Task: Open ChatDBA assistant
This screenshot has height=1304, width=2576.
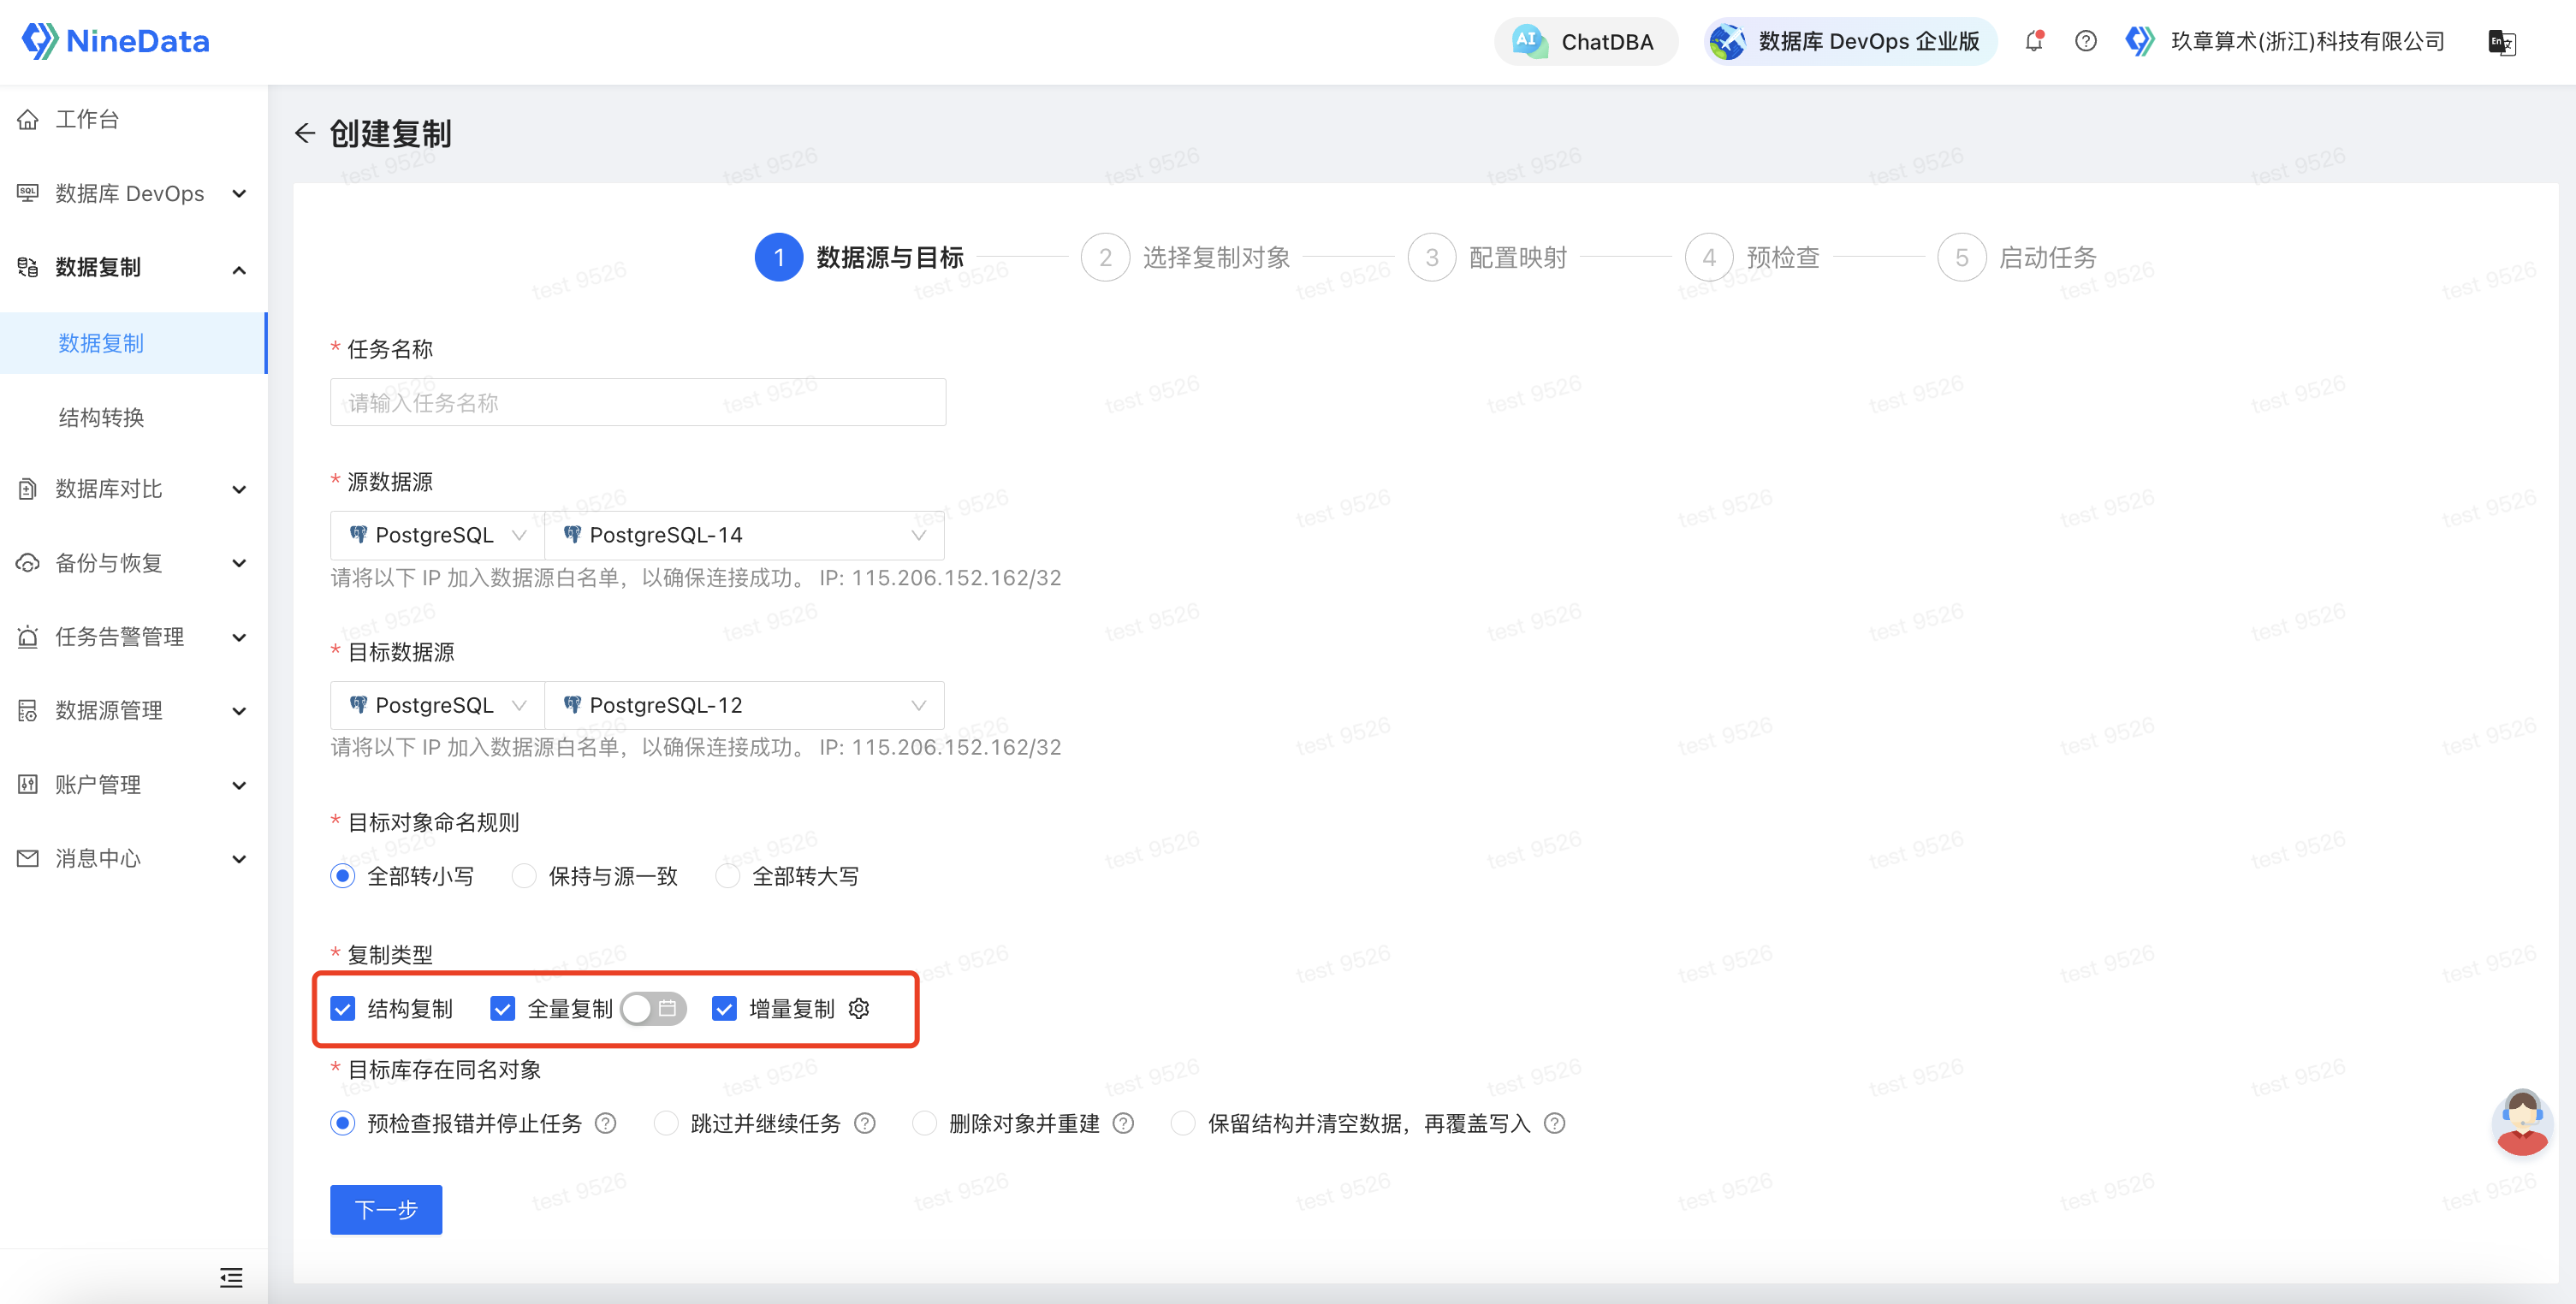Action: 1585,42
